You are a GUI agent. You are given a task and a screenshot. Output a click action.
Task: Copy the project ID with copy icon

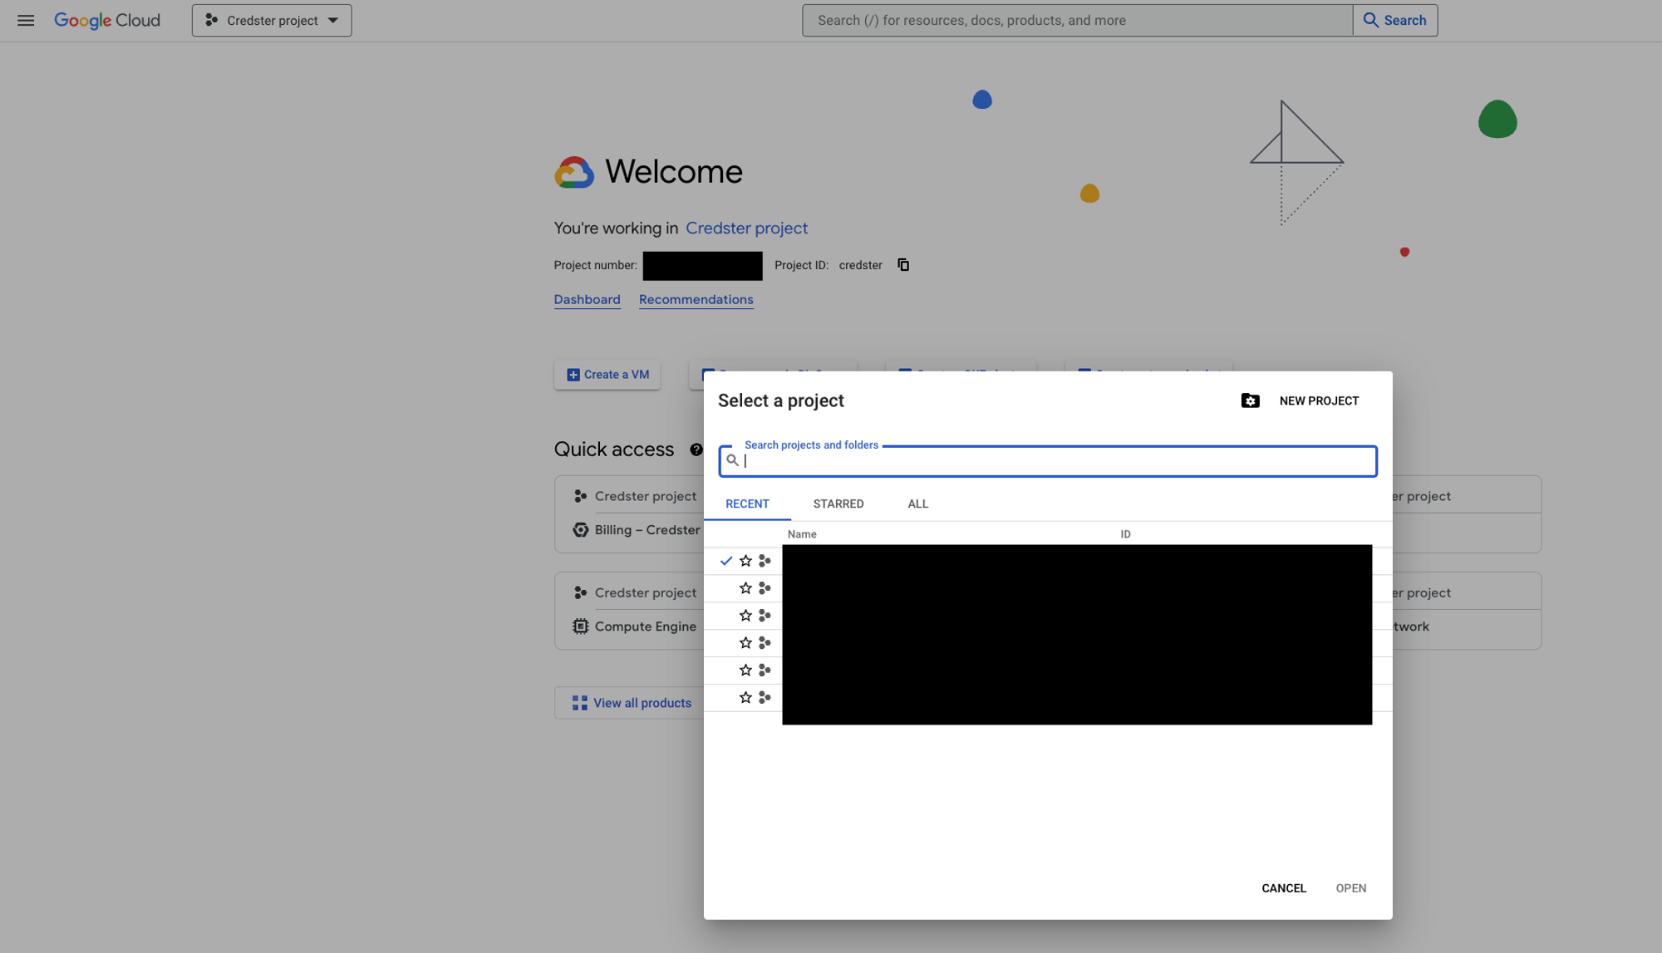[x=903, y=265]
